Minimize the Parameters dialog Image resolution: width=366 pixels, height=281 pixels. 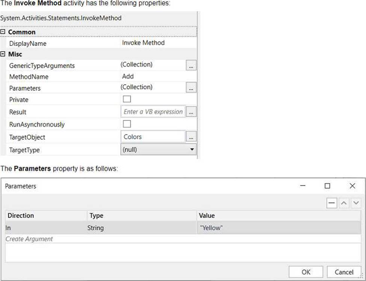click(303, 186)
